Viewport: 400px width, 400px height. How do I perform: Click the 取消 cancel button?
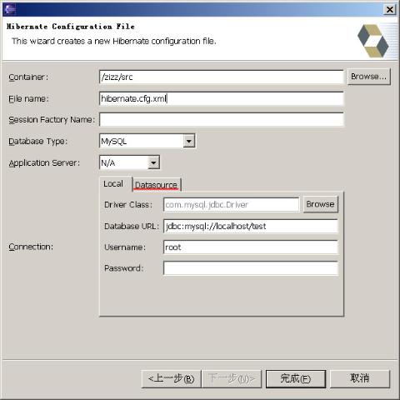click(360, 378)
